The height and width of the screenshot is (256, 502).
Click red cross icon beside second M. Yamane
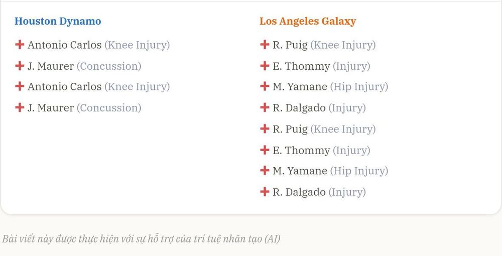[x=265, y=170]
